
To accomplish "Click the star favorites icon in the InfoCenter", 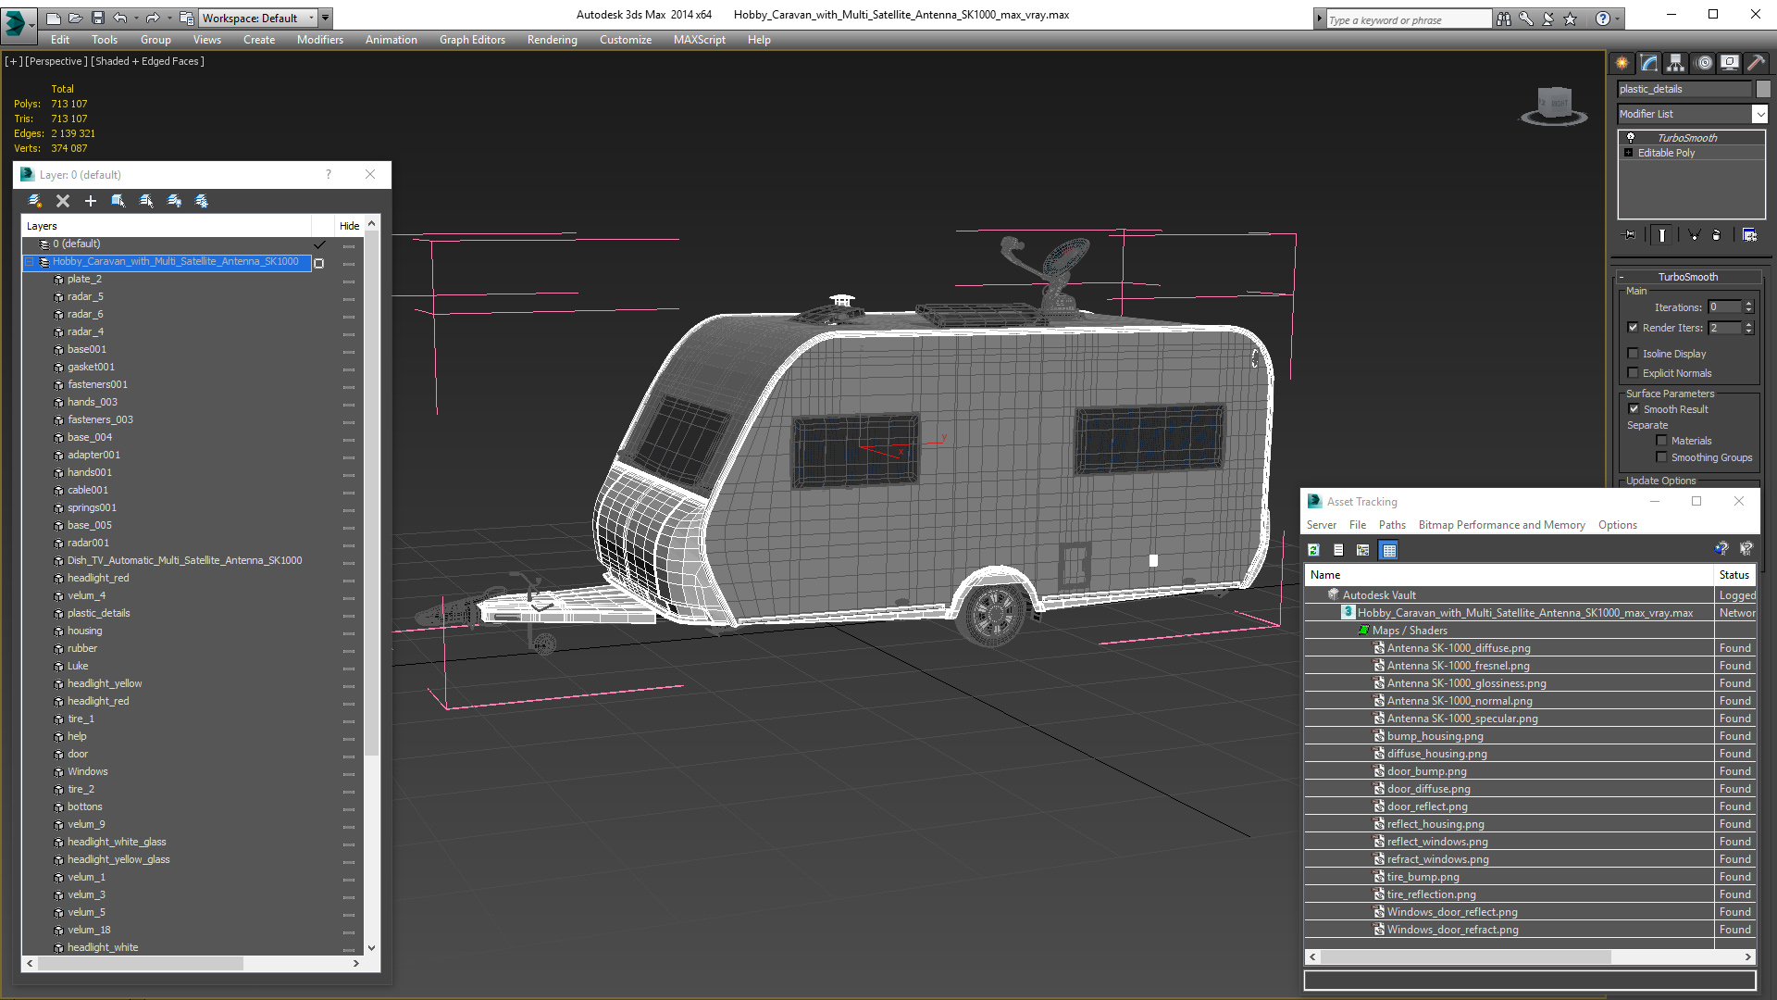I will (x=1571, y=19).
